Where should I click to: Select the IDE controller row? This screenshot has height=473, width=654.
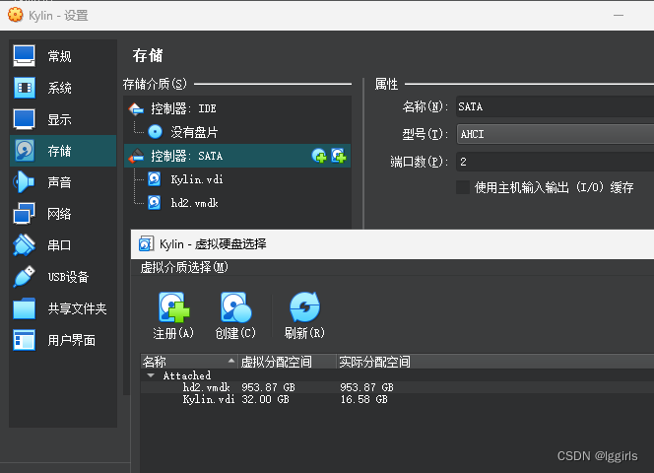coord(237,108)
